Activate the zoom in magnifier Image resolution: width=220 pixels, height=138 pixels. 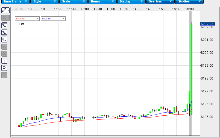click(4, 40)
